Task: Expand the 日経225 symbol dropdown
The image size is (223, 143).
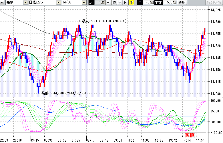Action: coord(58,3)
